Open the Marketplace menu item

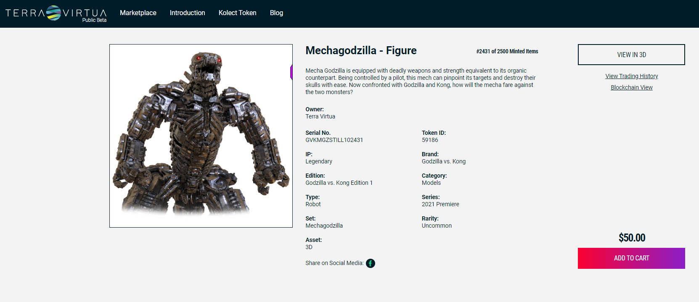coord(138,13)
